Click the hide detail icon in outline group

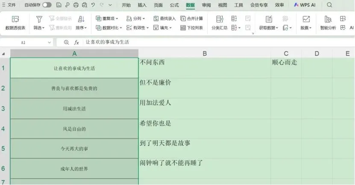tap(248, 28)
